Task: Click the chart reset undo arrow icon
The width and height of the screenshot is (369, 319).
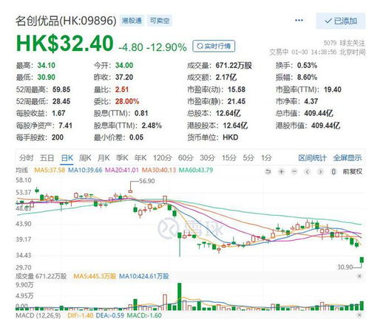Action: (268, 171)
